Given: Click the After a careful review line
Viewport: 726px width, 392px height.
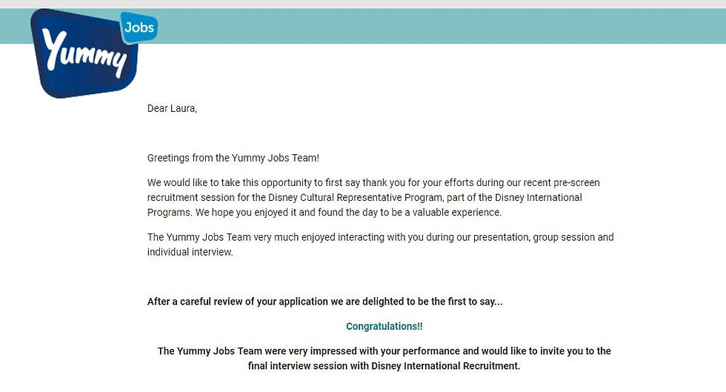Looking at the screenshot, I should pyautogui.click(x=325, y=302).
